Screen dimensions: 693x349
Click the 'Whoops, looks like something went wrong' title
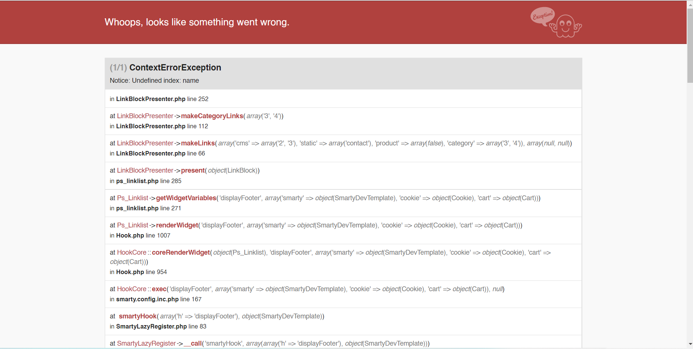coord(197,22)
